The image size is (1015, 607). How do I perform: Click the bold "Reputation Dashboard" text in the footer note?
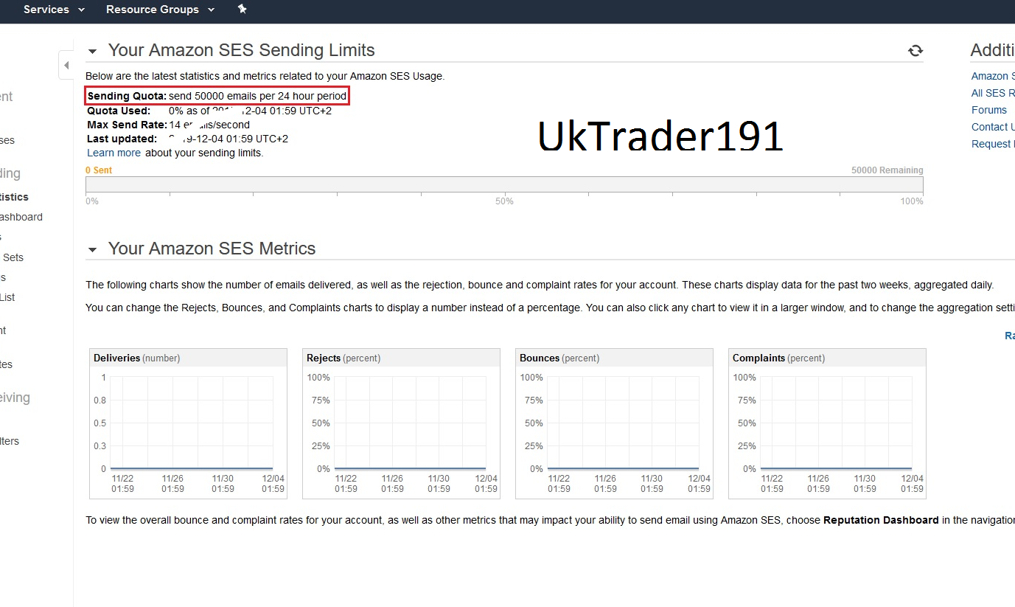coord(881,520)
